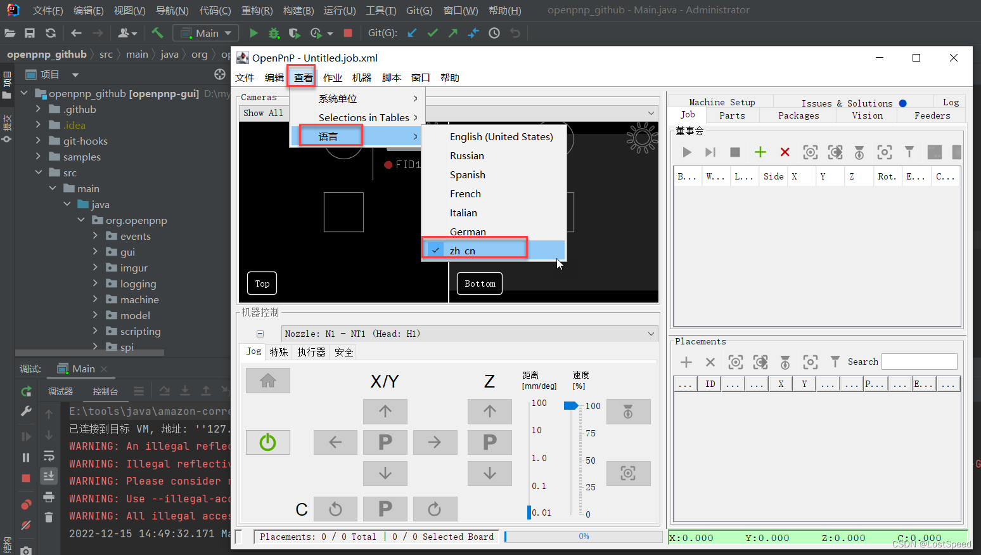The image size is (981, 555).
Task: Open the OpenPnP 机器 menu
Action: [x=362, y=77]
